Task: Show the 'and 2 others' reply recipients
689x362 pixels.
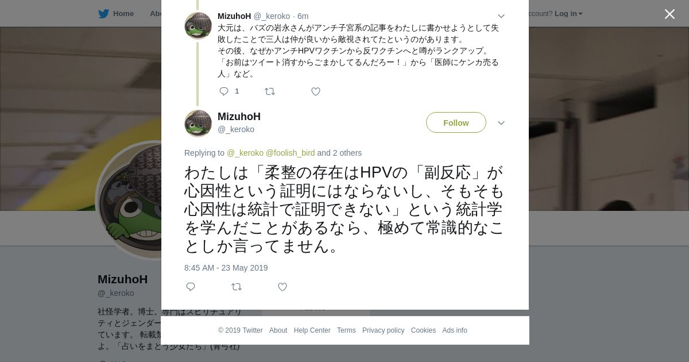Action: [339, 153]
